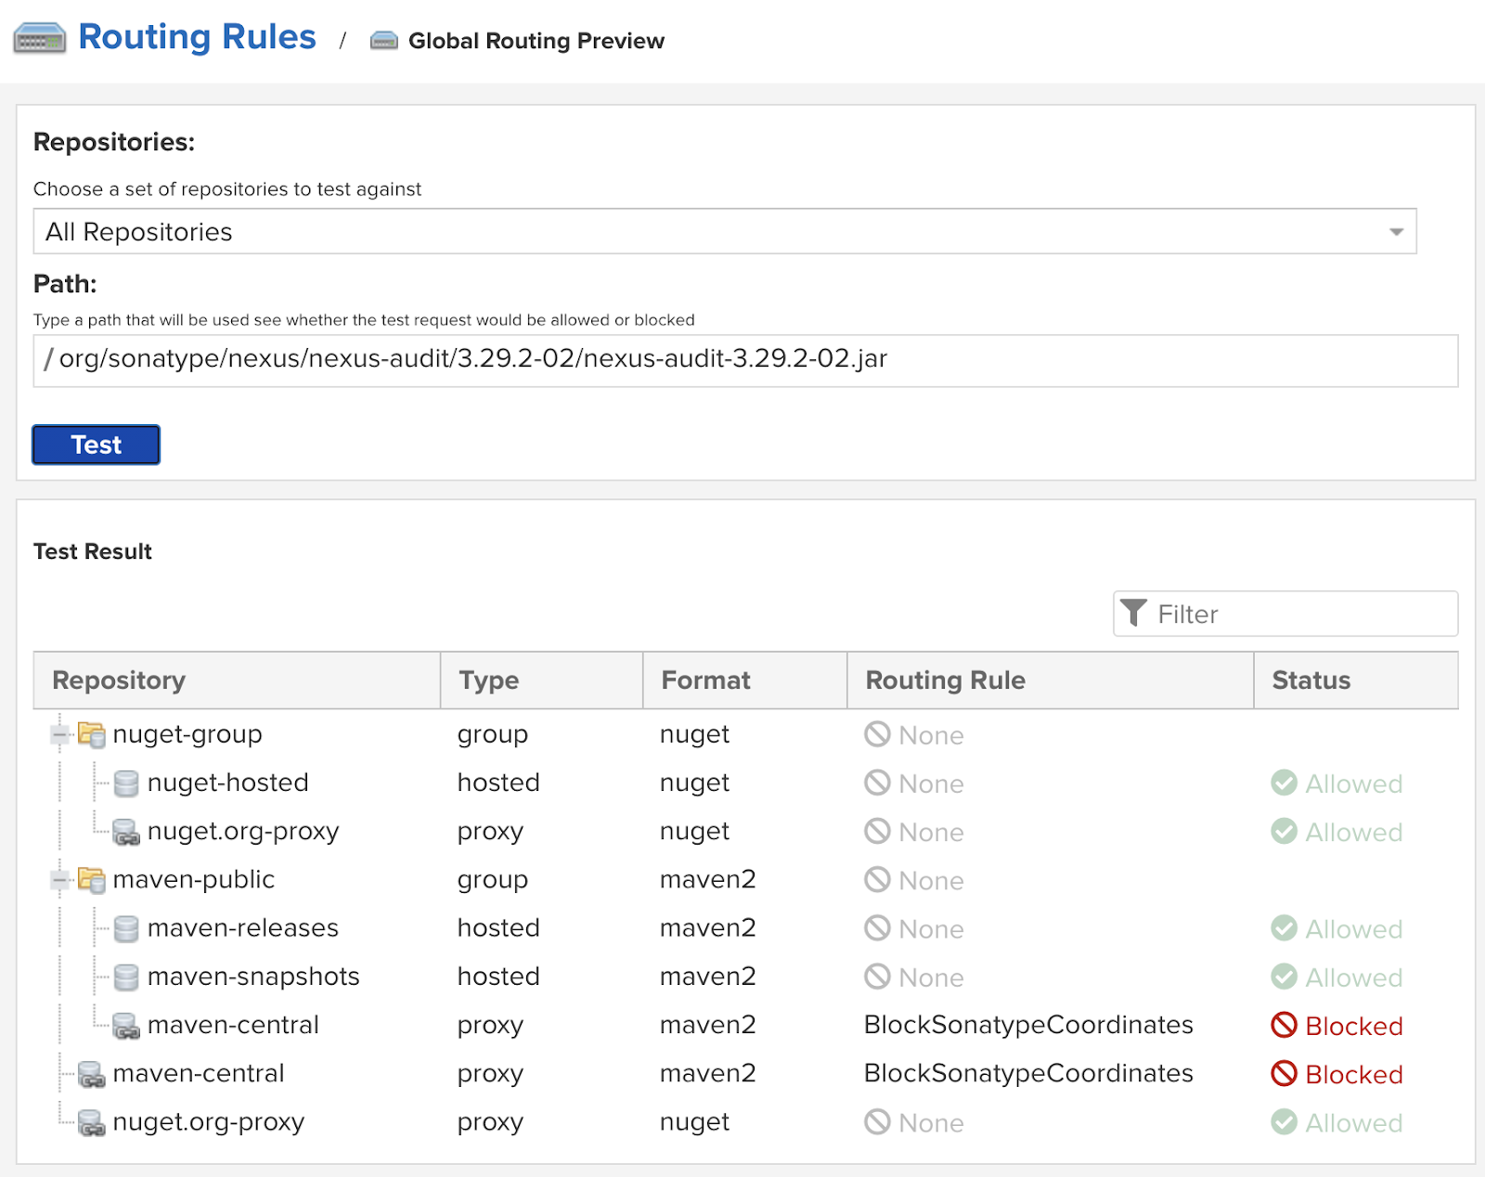Click the nuget-group folder icon
The width and height of the screenshot is (1485, 1177).
[91, 734]
